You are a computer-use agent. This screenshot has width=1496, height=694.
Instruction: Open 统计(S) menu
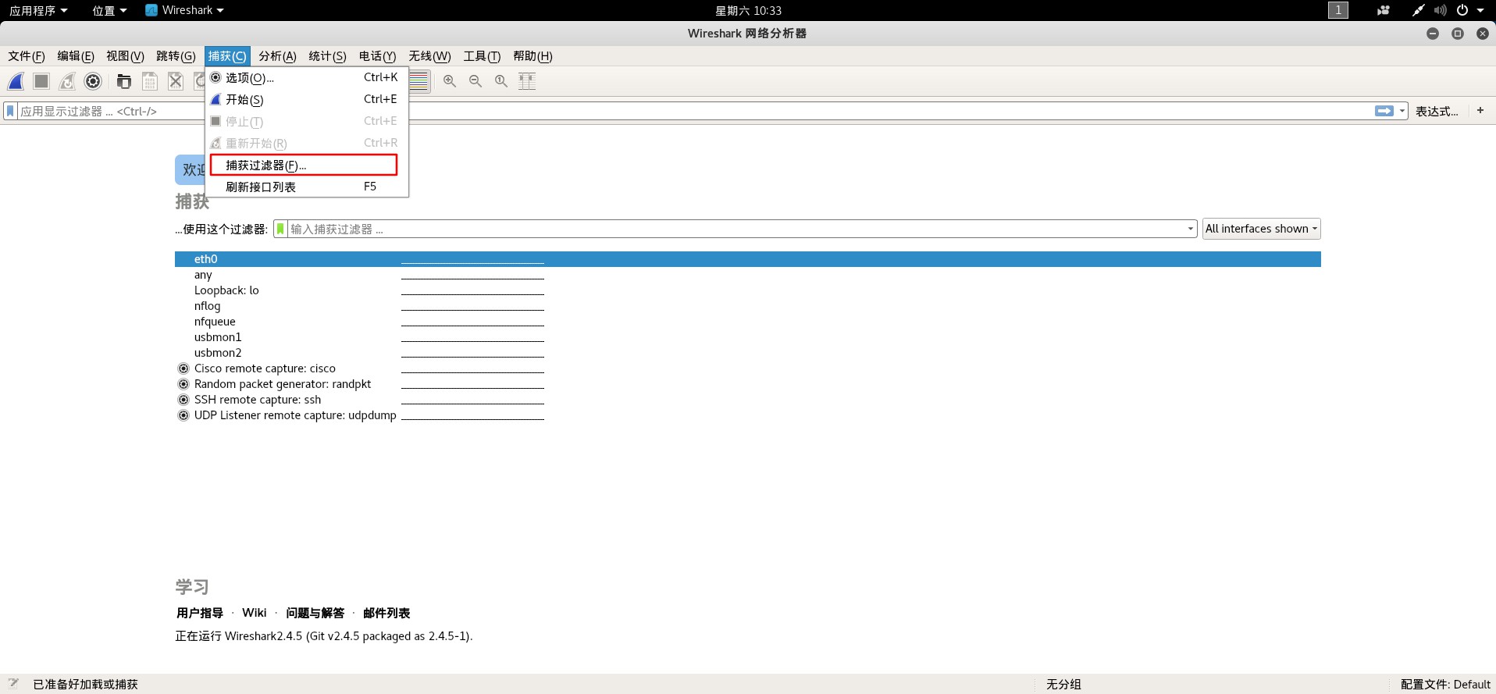click(327, 56)
